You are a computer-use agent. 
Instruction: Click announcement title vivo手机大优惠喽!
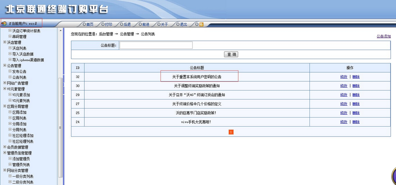click(x=196, y=122)
